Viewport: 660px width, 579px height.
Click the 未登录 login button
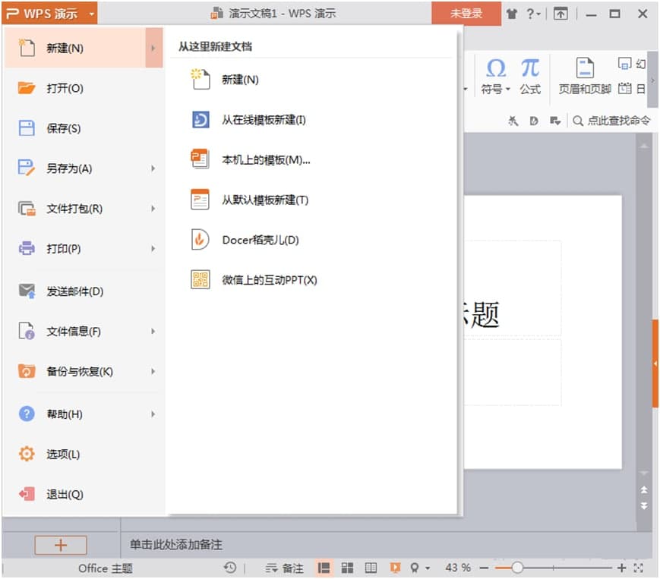tap(465, 13)
